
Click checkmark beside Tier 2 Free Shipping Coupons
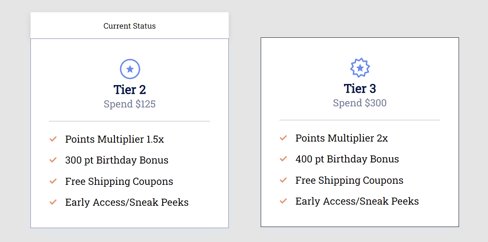[53, 181]
